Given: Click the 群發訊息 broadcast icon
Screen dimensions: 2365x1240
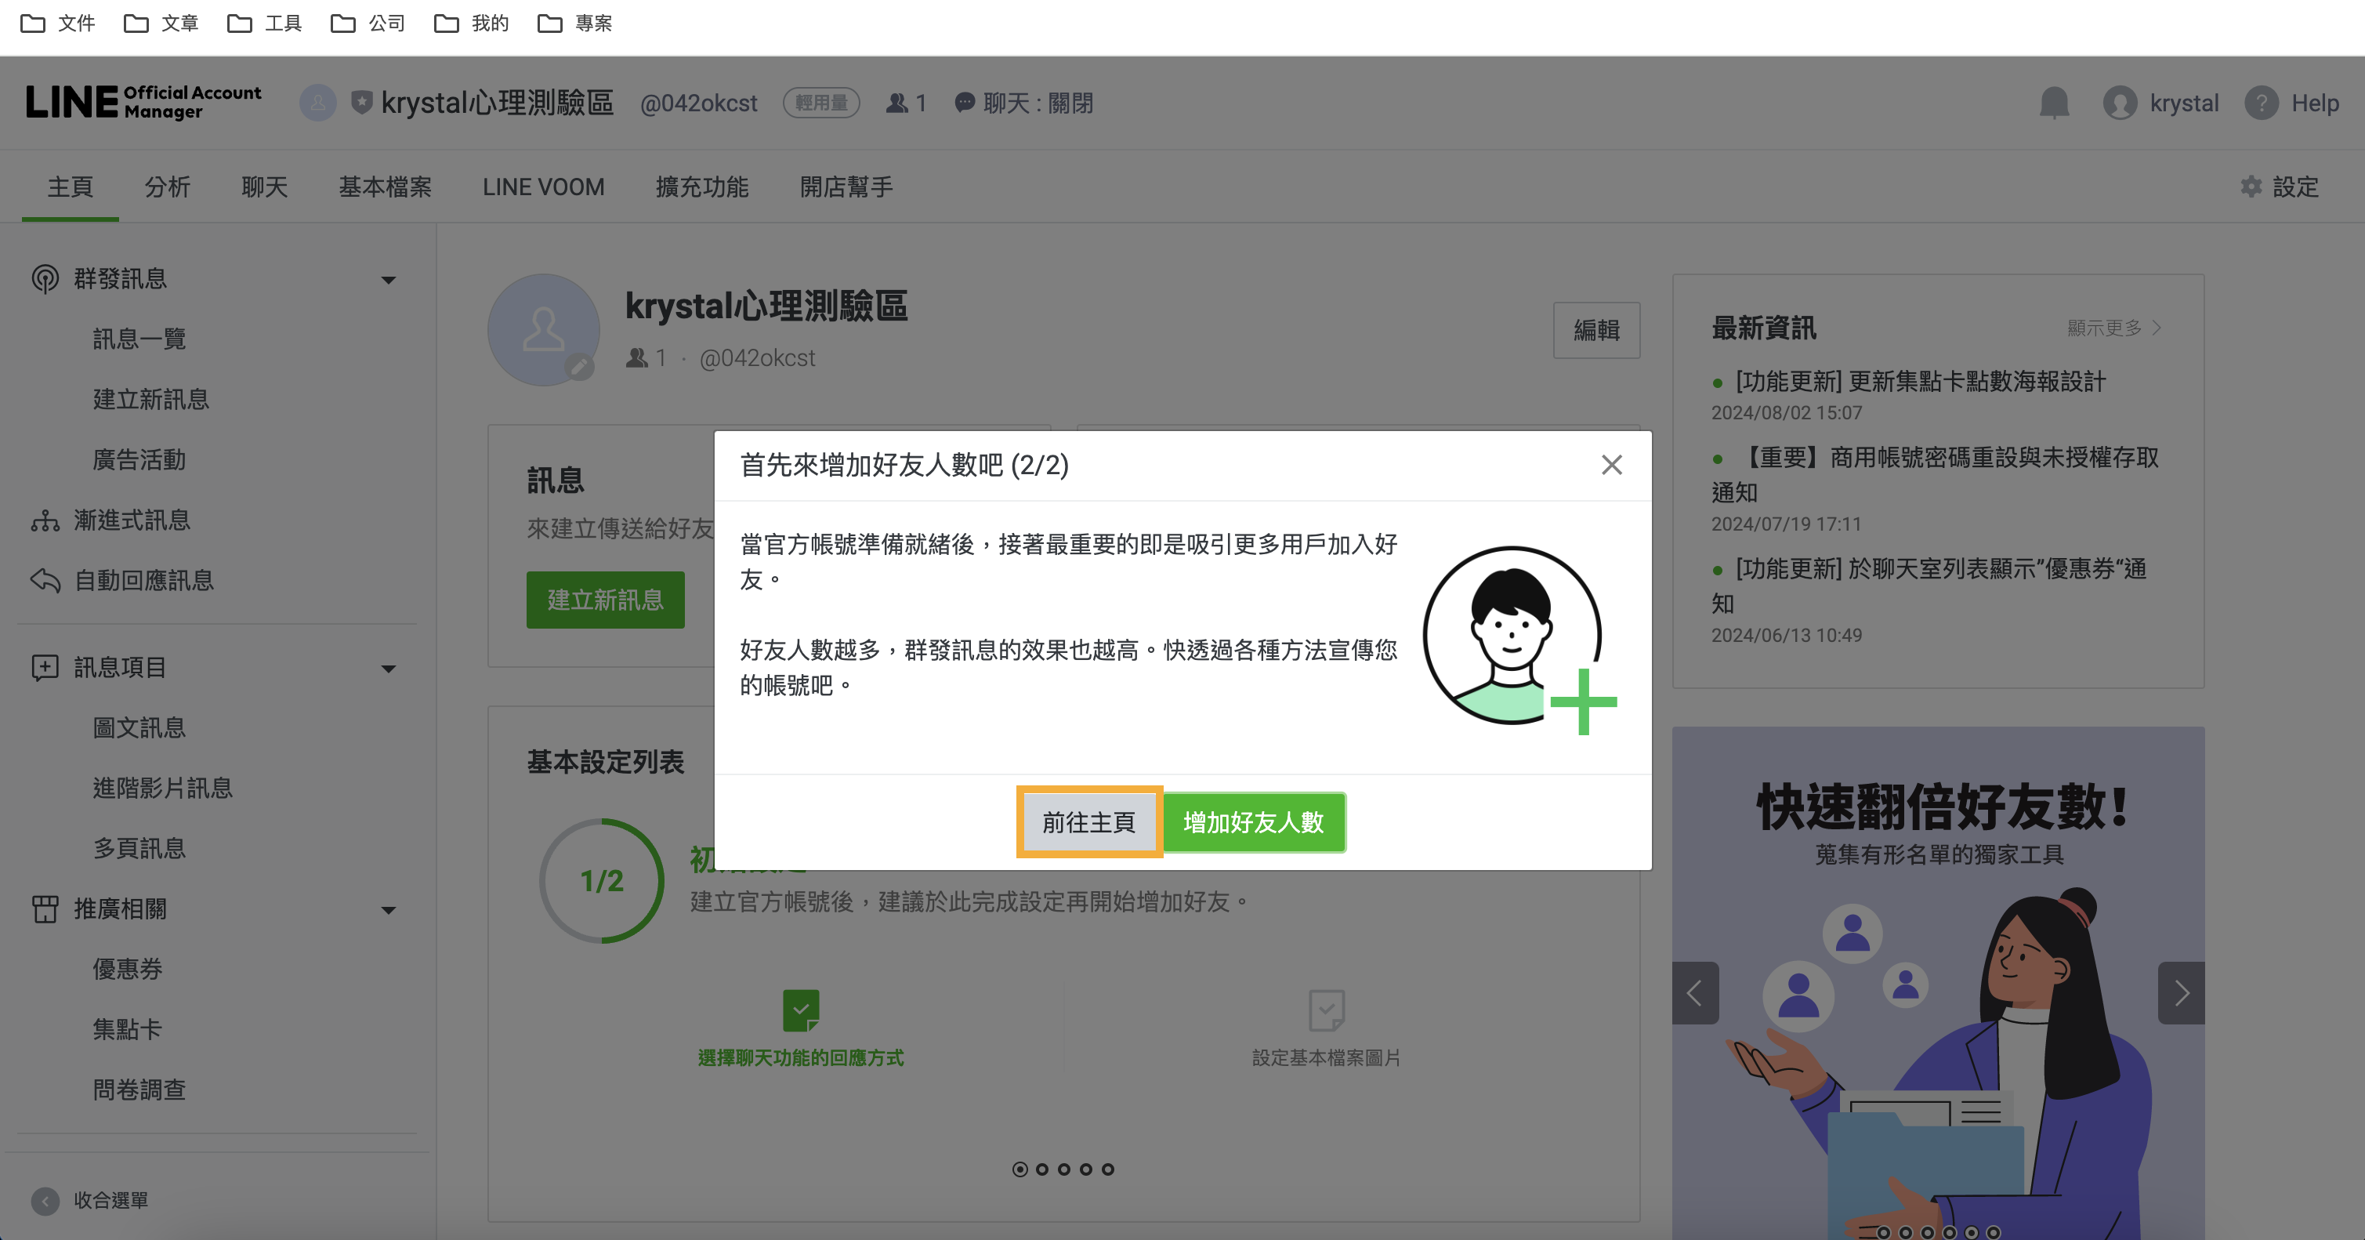Looking at the screenshot, I should (x=45, y=278).
